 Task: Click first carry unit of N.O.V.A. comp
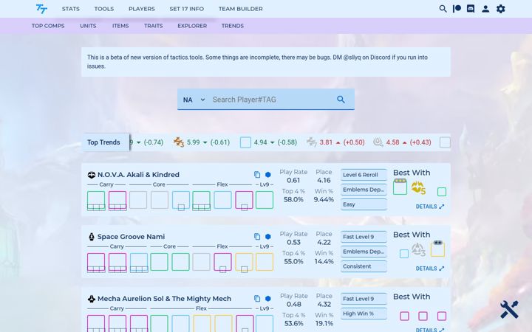coord(96,201)
